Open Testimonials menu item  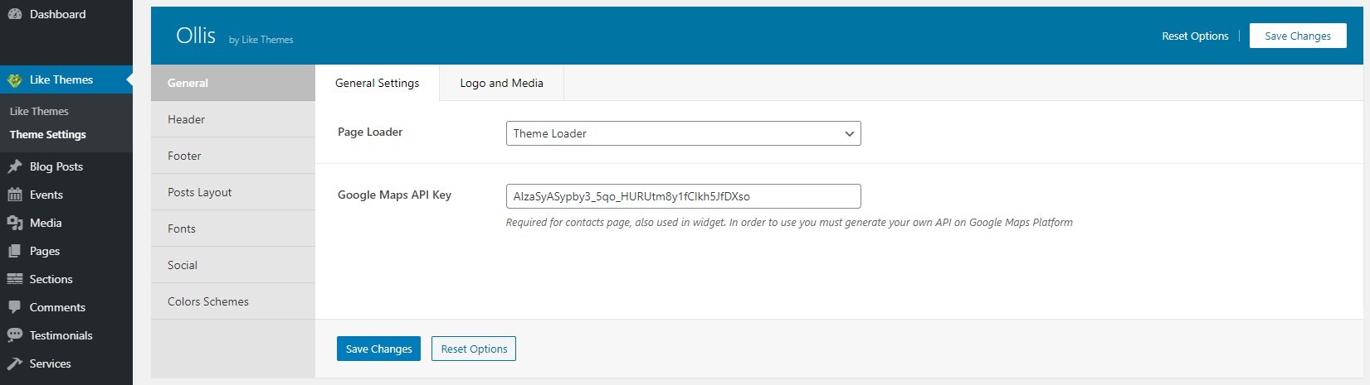pos(66,335)
